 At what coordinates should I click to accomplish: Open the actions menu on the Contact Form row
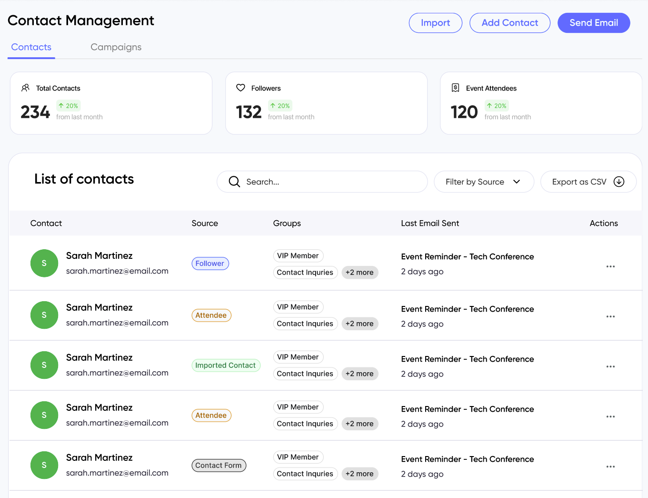611,467
